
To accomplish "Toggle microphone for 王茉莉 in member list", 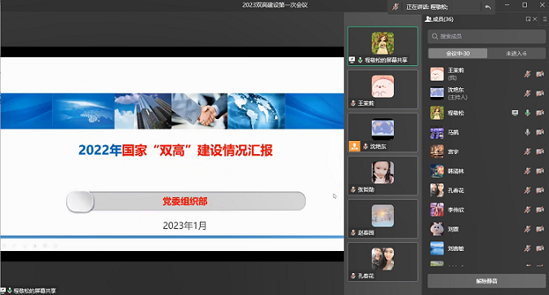I will pos(527,74).
